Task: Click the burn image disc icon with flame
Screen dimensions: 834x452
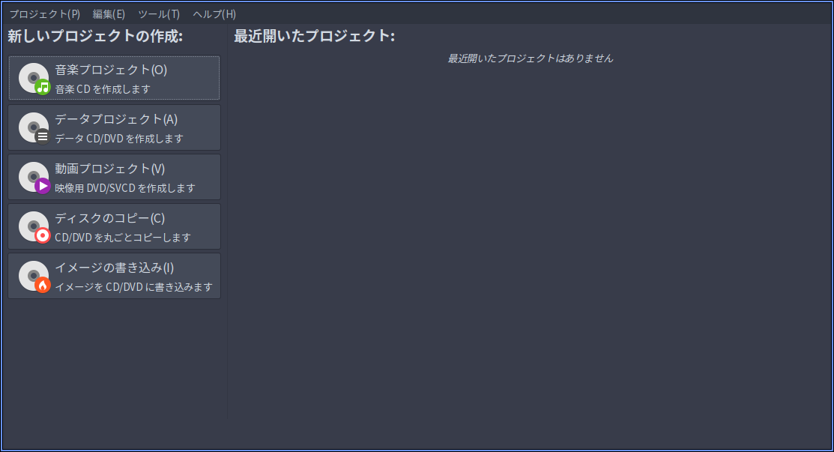Action: click(34, 277)
